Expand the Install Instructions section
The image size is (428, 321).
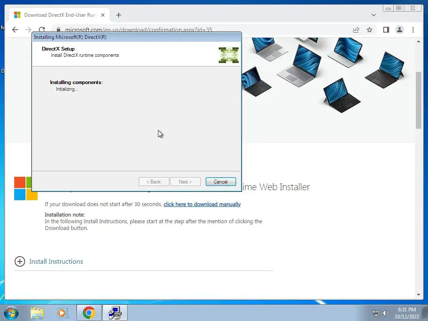tap(20, 262)
